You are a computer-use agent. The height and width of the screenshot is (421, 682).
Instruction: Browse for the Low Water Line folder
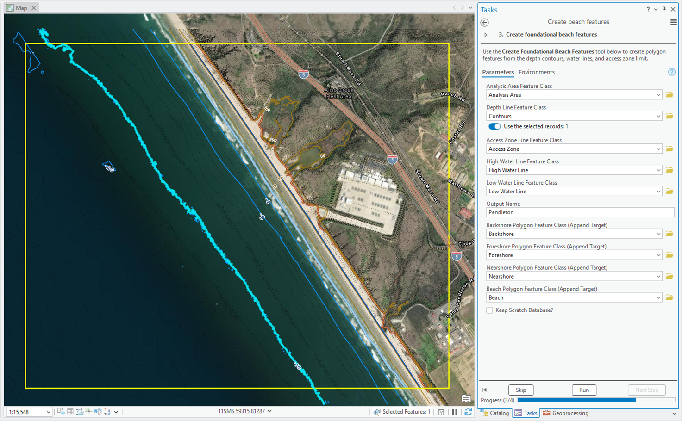(669, 192)
